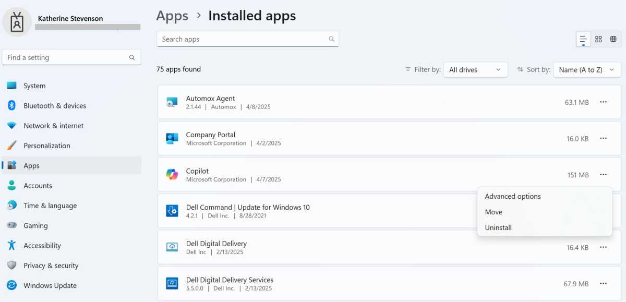Click the Company Portal app icon
The width and height of the screenshot is (626, 302).
click(x=172, y=139)
